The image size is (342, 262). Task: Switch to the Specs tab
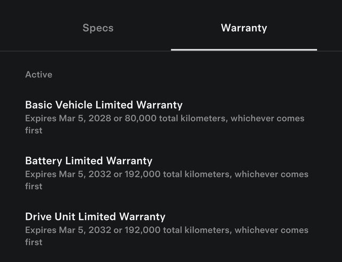tap(98, 28)
